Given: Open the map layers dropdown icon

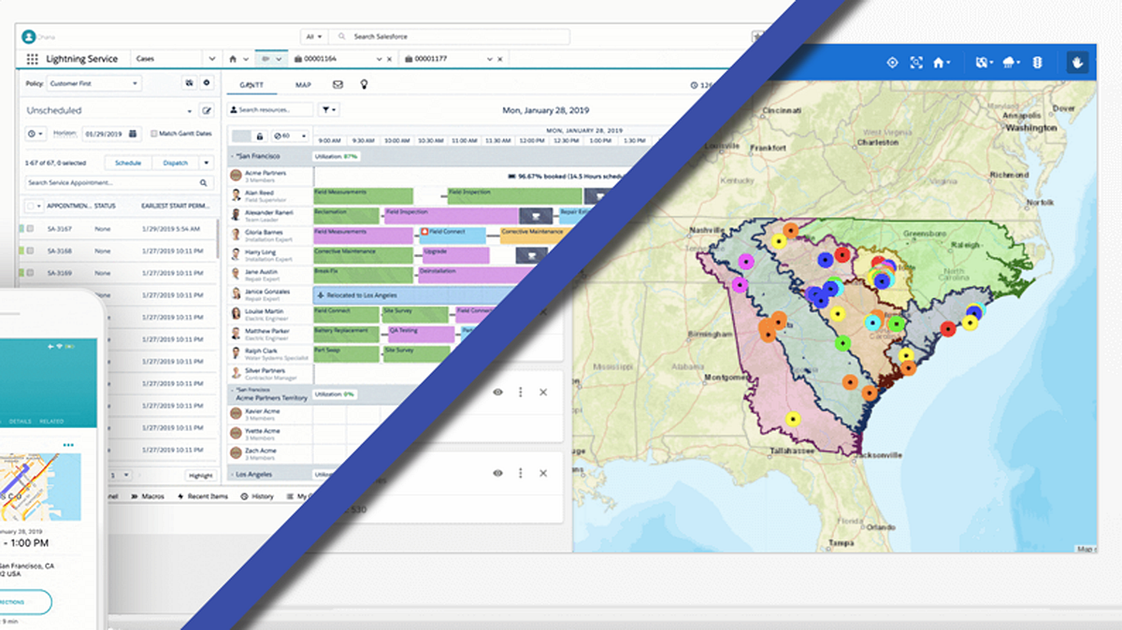Looking at the screenshot, I should click(x=983, y=63).
